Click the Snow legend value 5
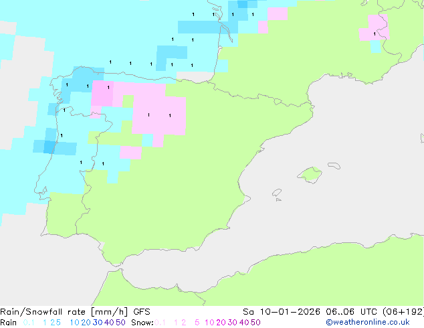 [197, 323]
